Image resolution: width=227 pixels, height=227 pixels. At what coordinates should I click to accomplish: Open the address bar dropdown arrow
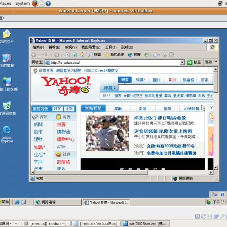(x=182, y=62)
